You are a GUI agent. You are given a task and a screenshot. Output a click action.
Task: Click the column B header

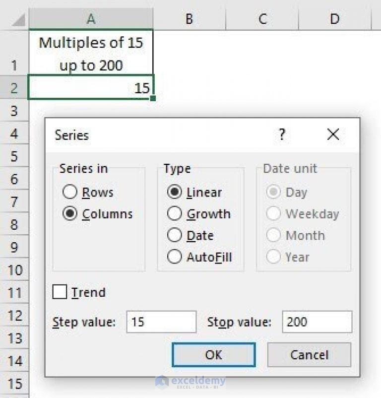click(189, 19)
